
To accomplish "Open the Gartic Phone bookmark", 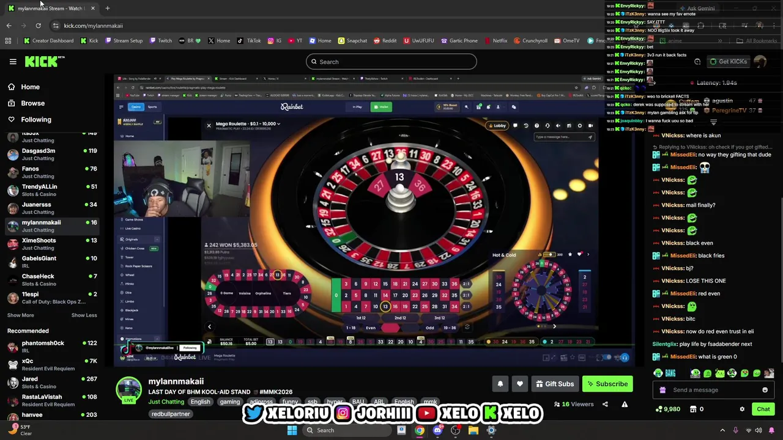I will 458,41.
